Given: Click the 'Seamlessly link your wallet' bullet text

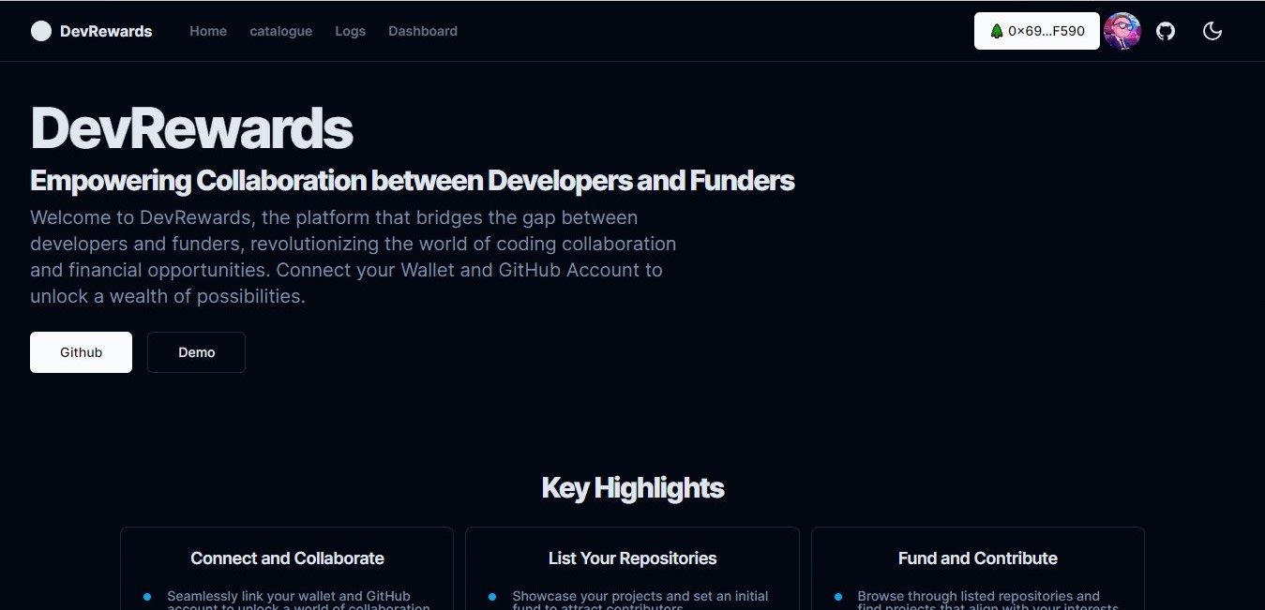Looking at the screenshot, I should (298, 601).
